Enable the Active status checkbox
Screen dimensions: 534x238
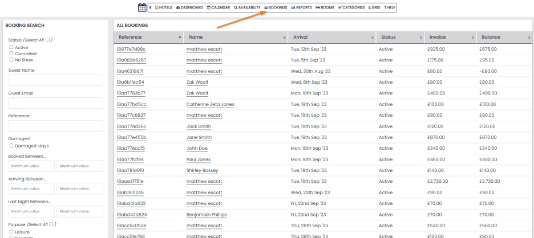click(11, 47)
